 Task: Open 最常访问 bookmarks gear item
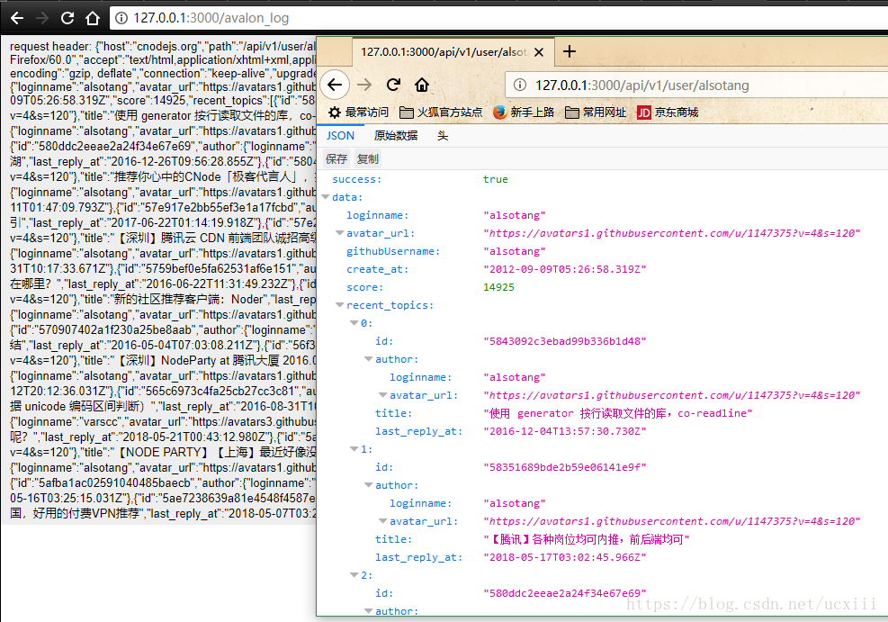point(358,113)
